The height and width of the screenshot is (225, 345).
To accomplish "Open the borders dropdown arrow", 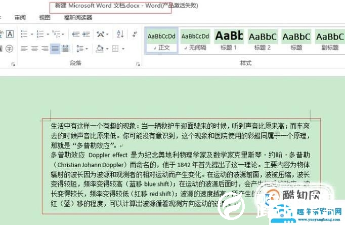I will 123,49.
